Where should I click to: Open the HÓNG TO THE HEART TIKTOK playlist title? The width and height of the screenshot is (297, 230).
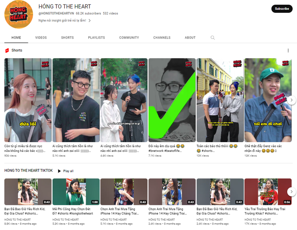[x=28, y=171]
